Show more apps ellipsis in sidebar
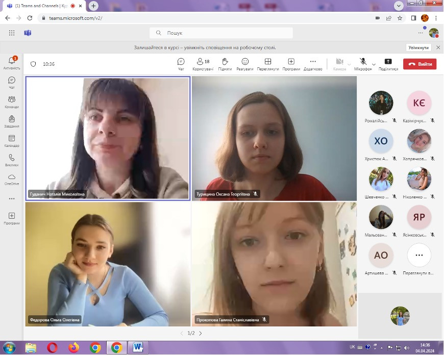 (x=12, y=199)
